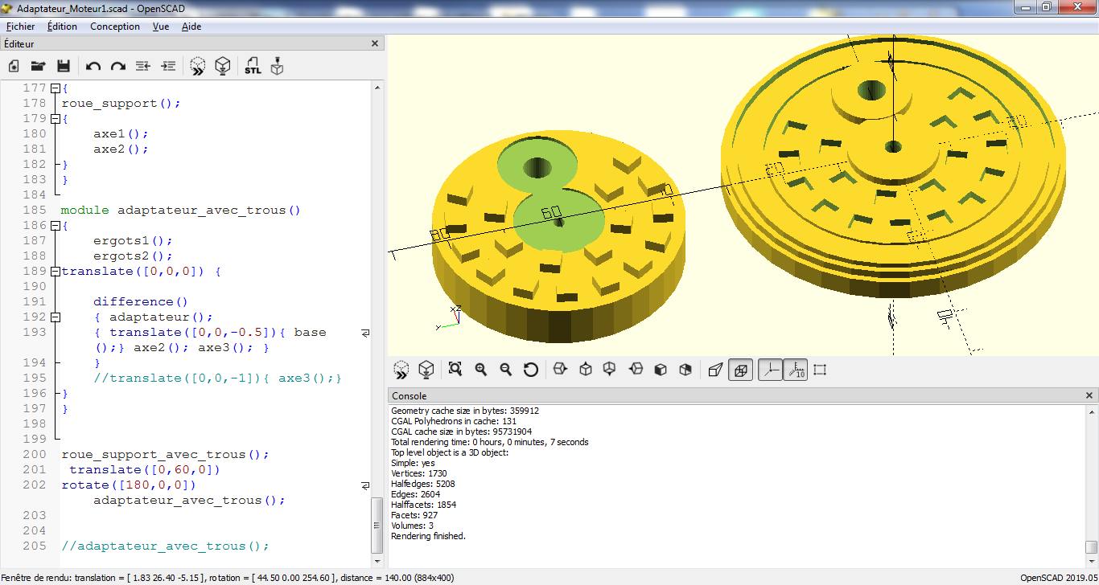Screen dimensions: 1099x585
Task: Indent the selected code
Action: tap(168, 66)
